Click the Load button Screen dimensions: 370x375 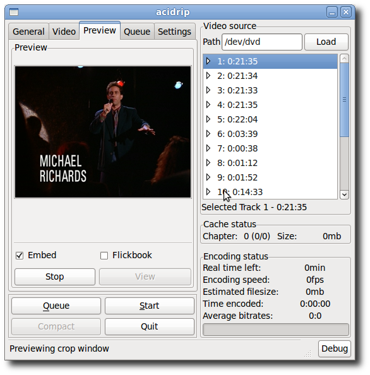coord(326,42)
